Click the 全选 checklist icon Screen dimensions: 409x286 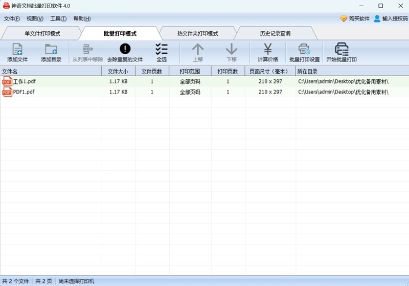[x=162, y=49]
